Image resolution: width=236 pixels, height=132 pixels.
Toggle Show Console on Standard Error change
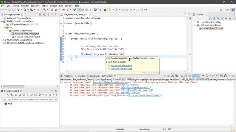click(x=198, y=76)
